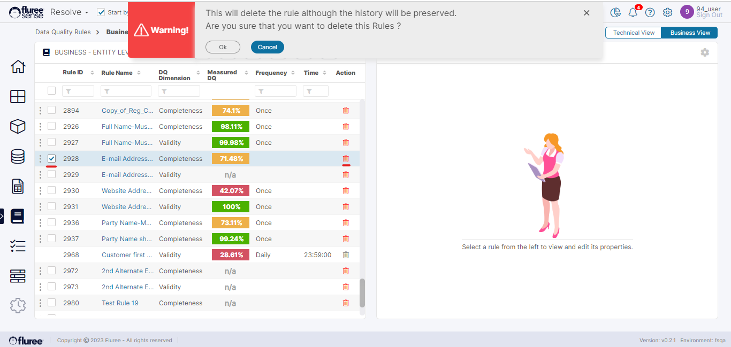Open the database icon in sidebar

18,156
